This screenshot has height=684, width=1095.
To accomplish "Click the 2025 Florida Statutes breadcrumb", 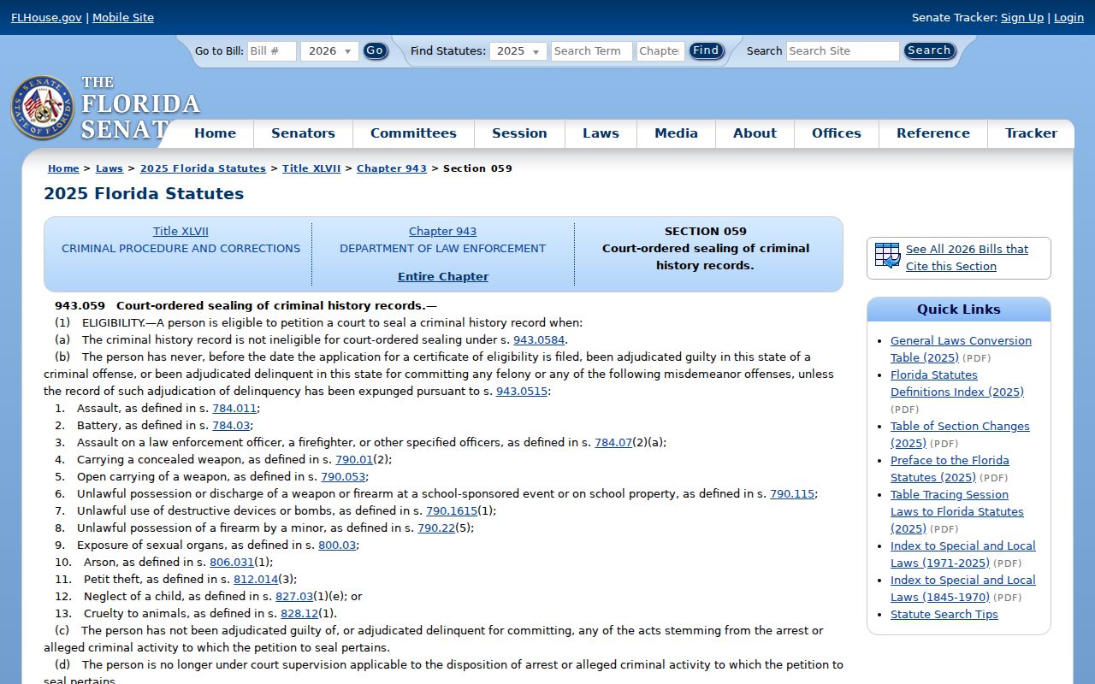I will click(x=203, y=168).
